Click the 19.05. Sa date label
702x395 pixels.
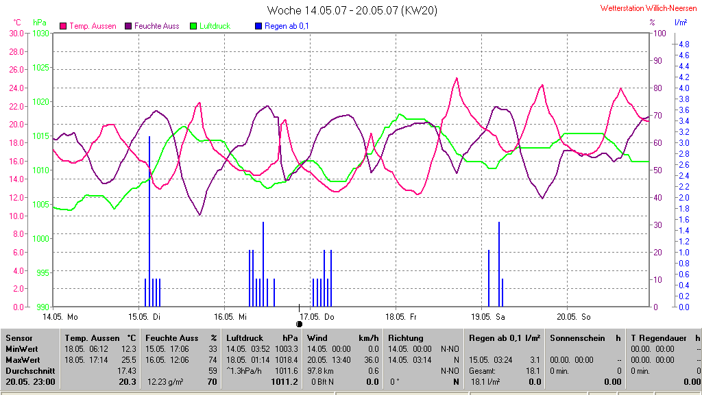(487, 317)
